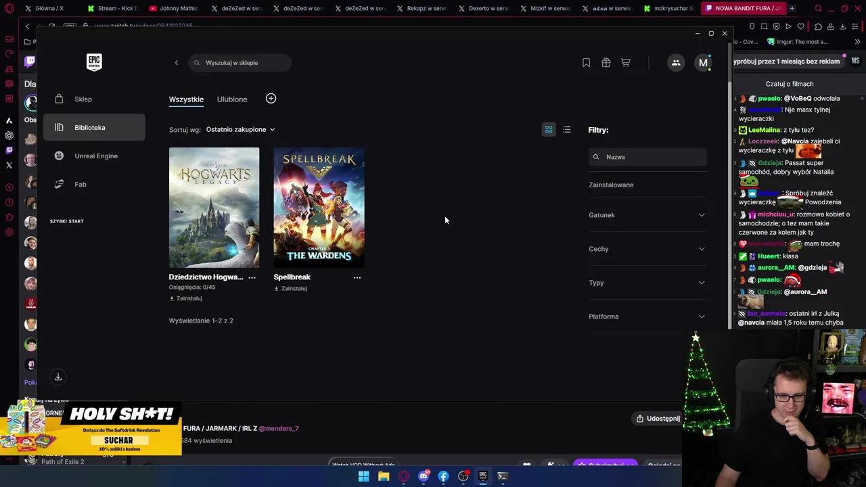The image size is (866, 487).
Task: Open three-dot menu for Dziedzictwo Hogwartu
Action: click(x=252, y=277)
